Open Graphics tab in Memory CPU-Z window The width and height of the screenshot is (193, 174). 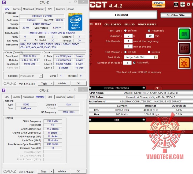(60, 97)
